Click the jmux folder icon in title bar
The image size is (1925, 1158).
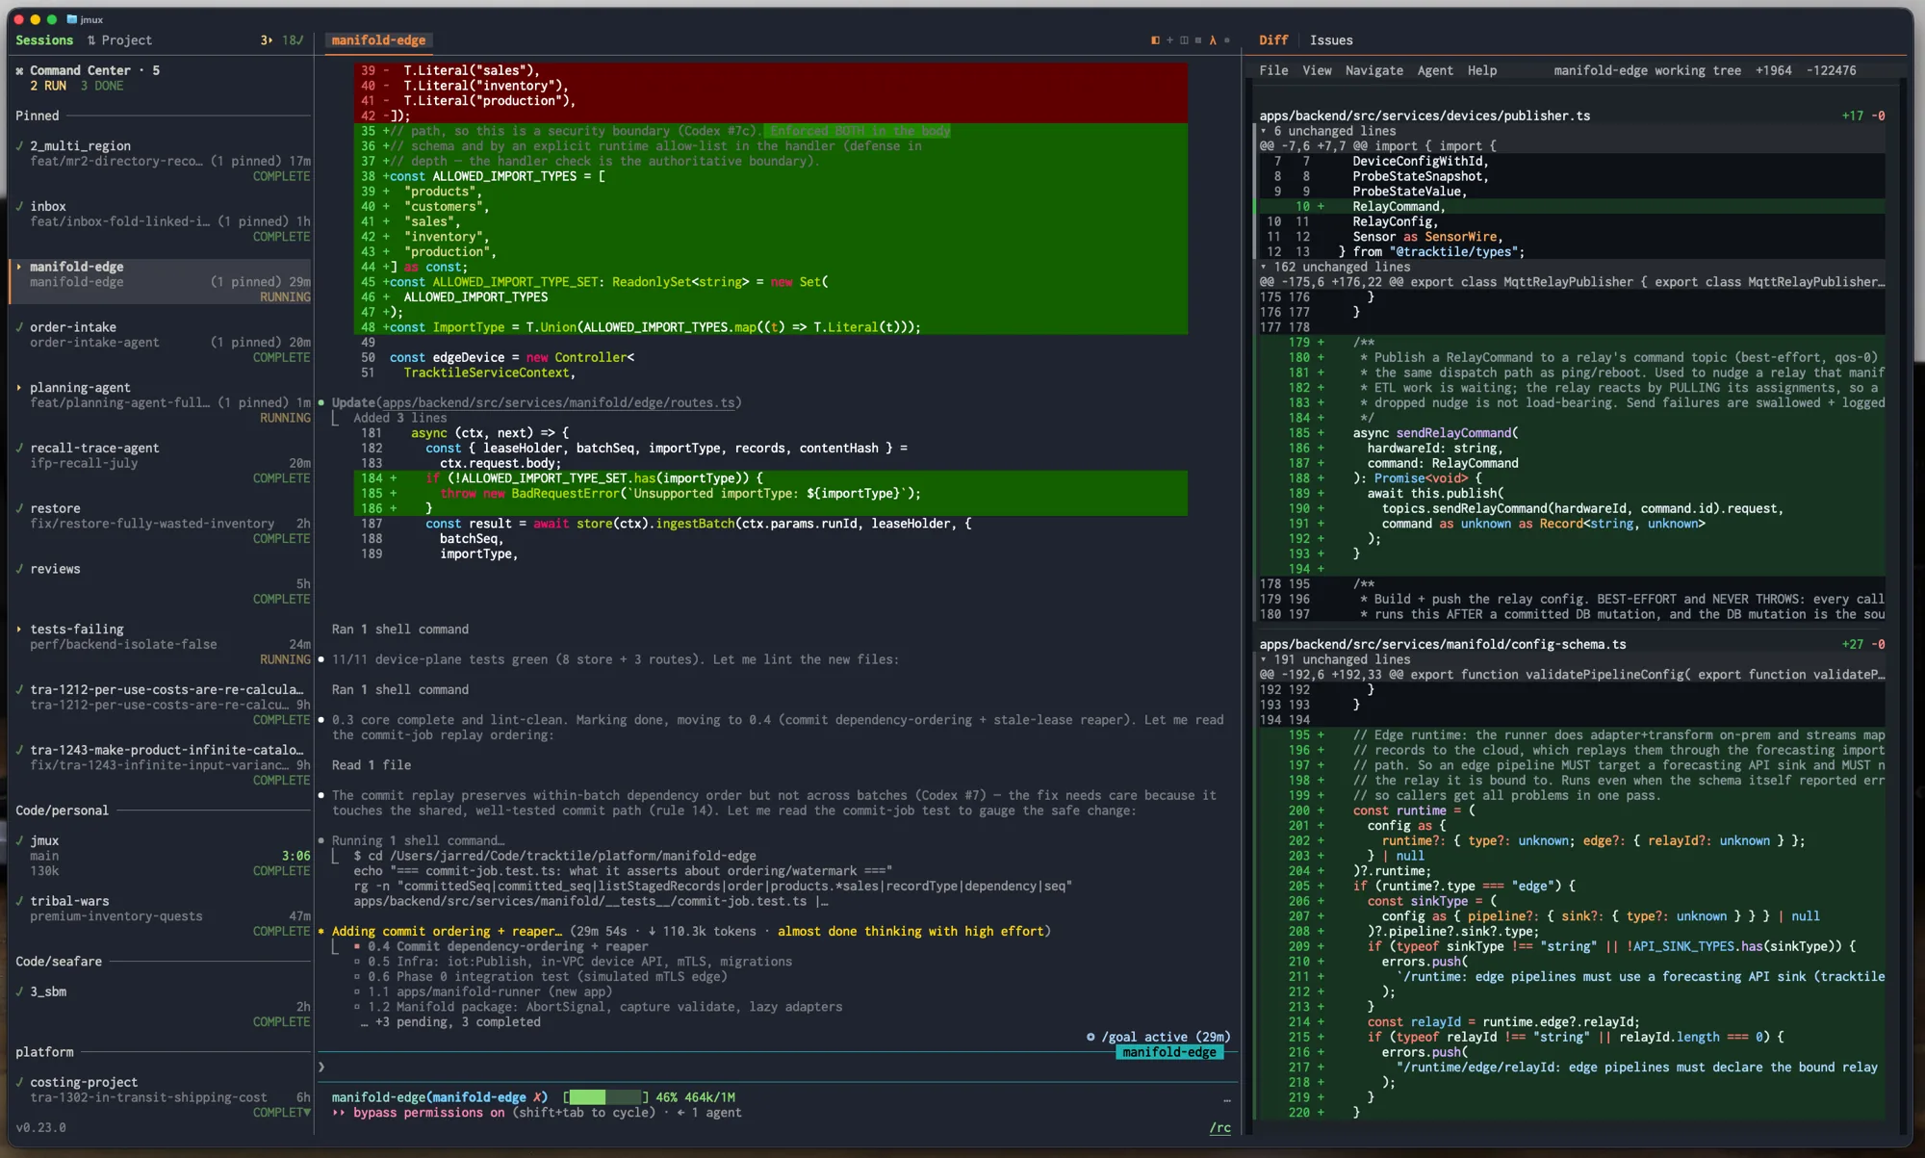pos(71,19)
